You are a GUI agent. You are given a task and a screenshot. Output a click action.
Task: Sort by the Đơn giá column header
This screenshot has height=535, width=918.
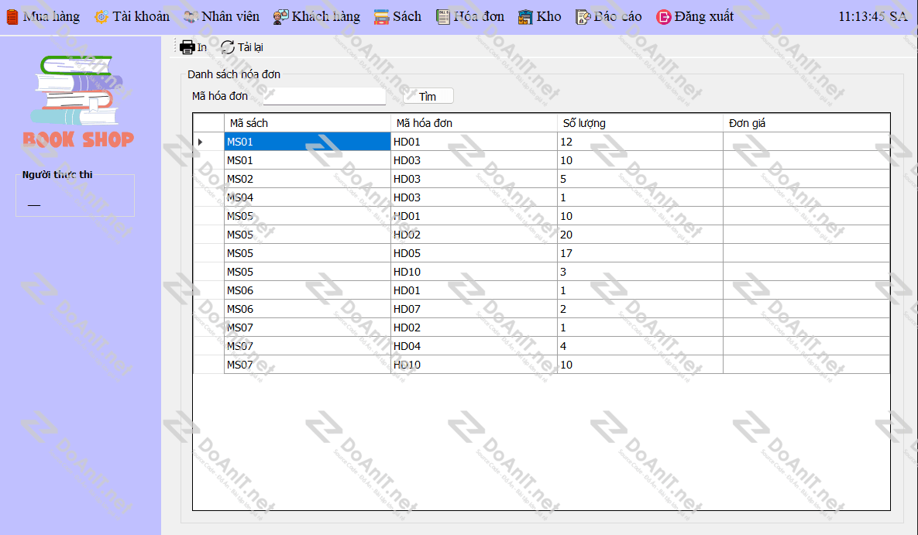coord(806,123)
